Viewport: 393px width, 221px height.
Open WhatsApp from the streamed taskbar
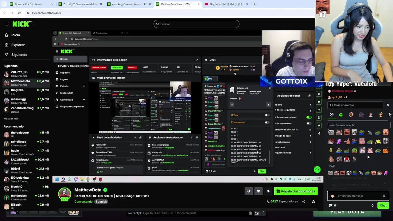pos(69,179)
